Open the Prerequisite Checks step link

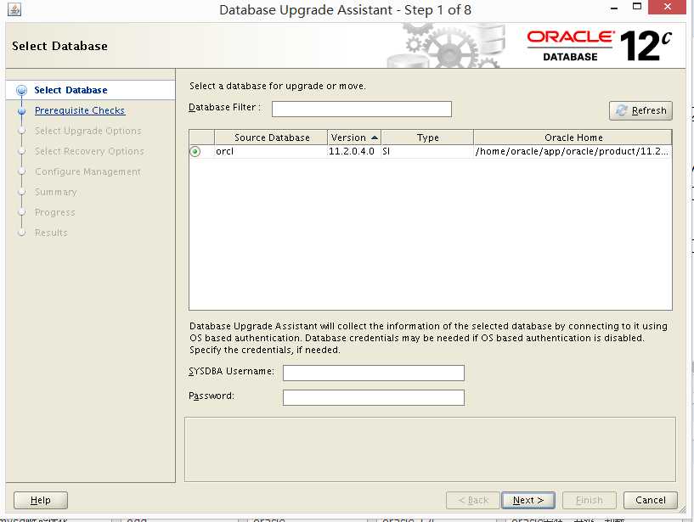click(80, 110)
